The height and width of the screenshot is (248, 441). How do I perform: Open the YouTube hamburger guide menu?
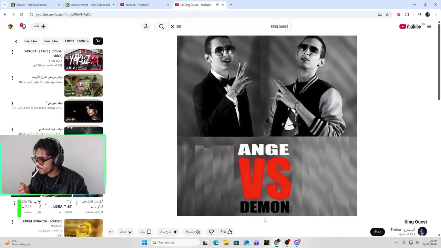pyautogui.click(x=429, y=27)
